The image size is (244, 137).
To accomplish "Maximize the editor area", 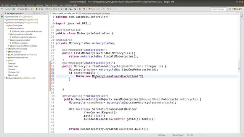I will (238, 13).
